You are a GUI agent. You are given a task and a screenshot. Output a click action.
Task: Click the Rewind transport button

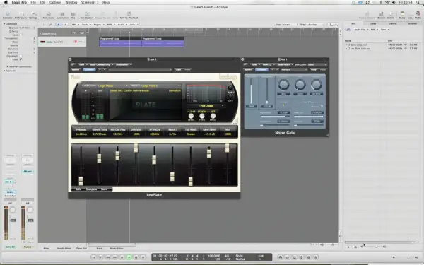pos(107,257)
